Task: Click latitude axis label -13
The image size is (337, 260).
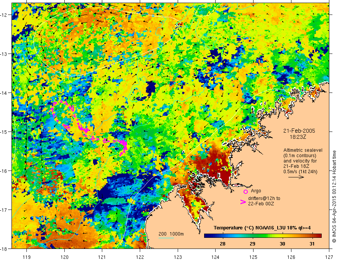Action: tap(4, 54)
